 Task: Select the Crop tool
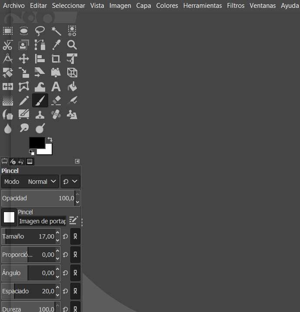point(56,59)
